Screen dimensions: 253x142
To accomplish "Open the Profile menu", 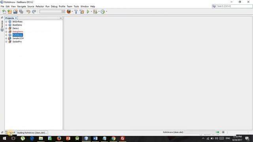I will pos(62,6).
